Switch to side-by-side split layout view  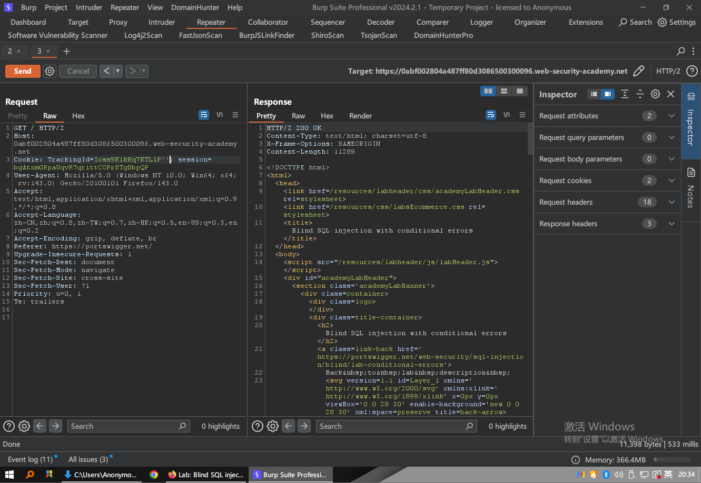(x=488, y=91)
